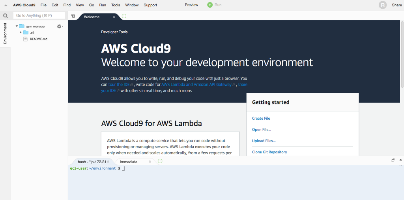404x200 pixels.
Task: Click the Go to Anything search field
Action: tap(39, 15)
